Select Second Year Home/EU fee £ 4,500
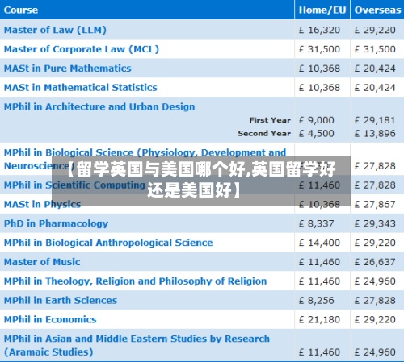The height and width of the screenshot is (362, 404). click(317, 133)
